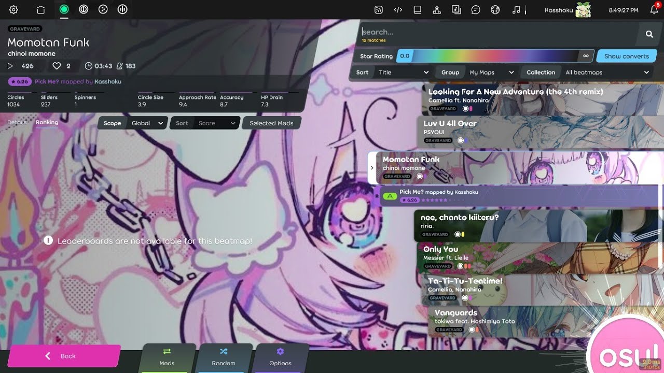Click the Momotan Funk set header panel
Image resolution: width=664 pixels, height=373 pixels.
[x=516, y=168]
